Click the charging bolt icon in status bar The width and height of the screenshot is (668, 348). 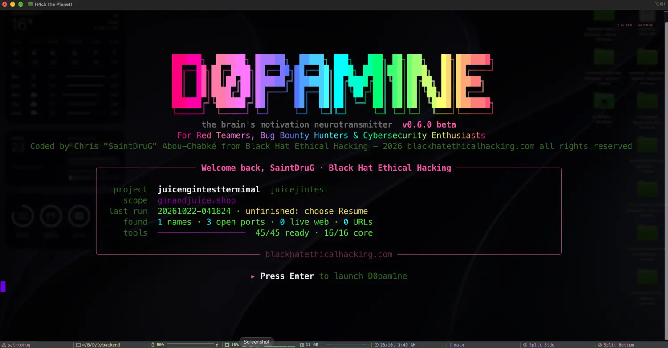217,345
